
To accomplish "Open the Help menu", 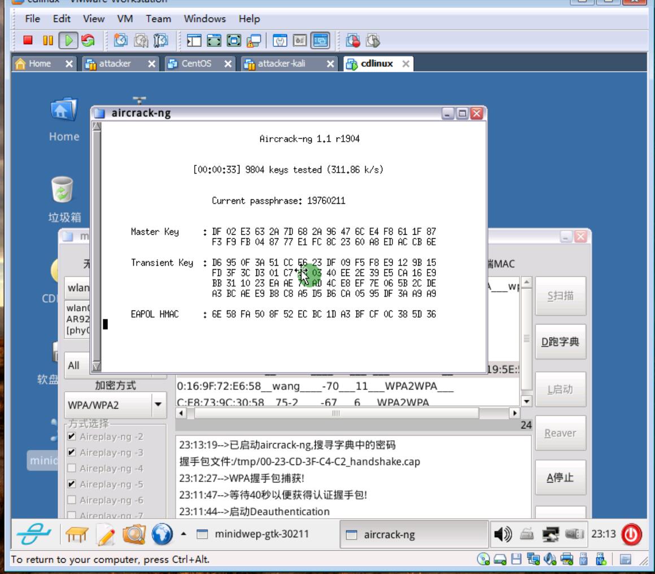I will pos(250,19).
